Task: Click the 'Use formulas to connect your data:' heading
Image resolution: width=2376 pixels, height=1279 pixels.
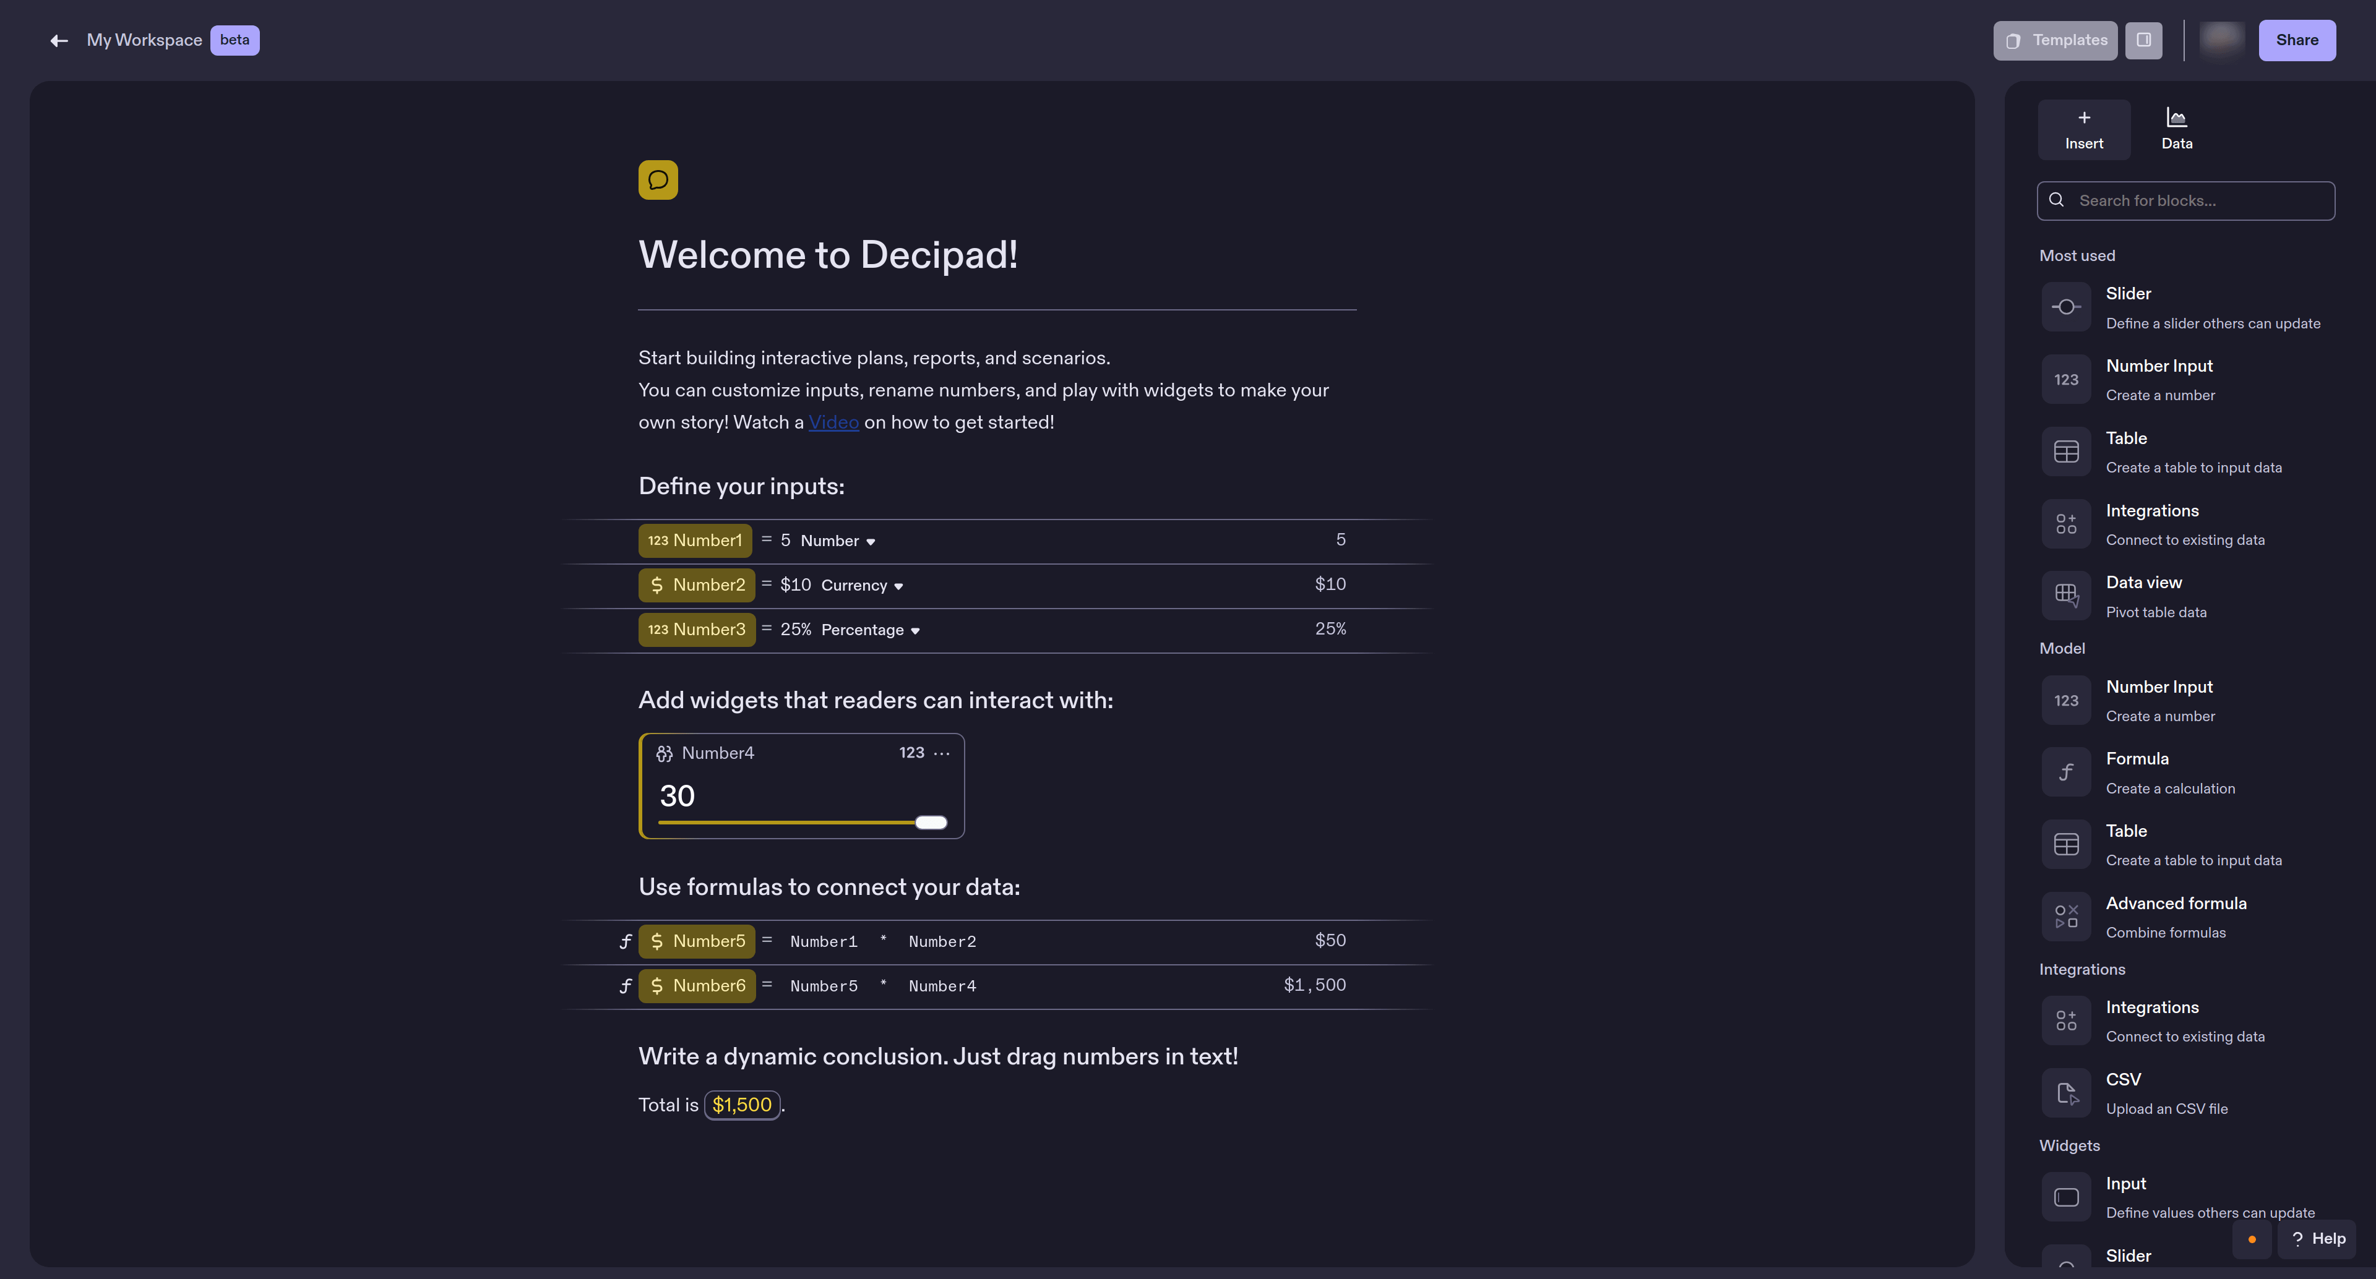Action: coord(829,887)
